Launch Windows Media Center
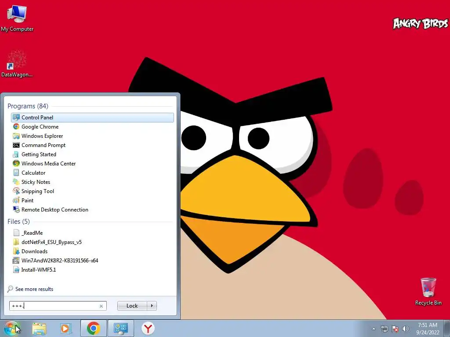The height and width of the screenshot is (337, 450). 92,163
